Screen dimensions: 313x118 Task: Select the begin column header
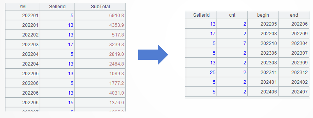(x=263, y=15)
